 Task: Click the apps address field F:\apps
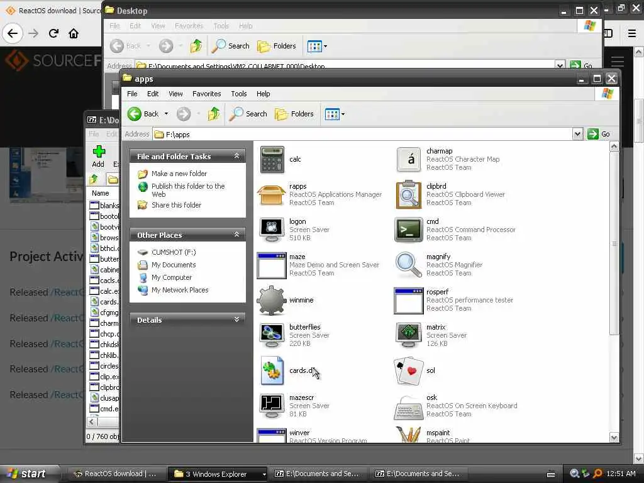tap(363, 135)
